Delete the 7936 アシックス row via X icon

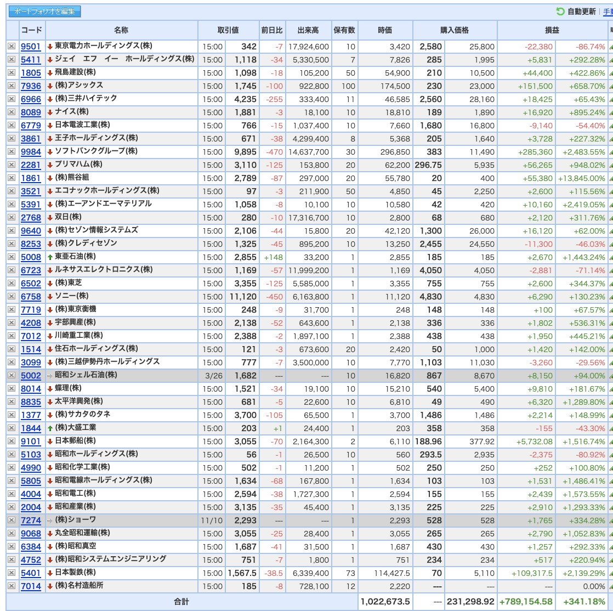[12, 86]
